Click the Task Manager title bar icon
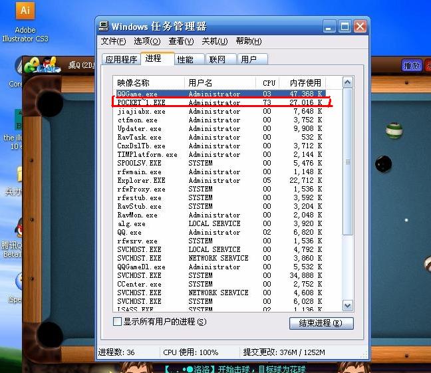This screenshot has height=373, width=431. point(104,26)
